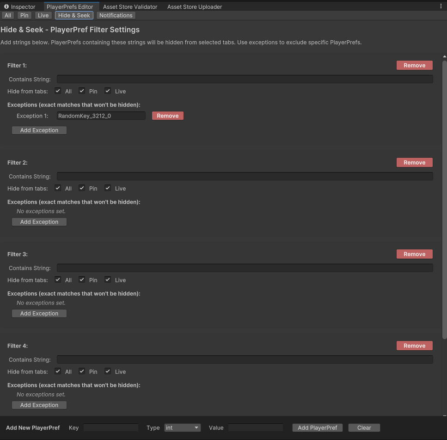Open the Notifications sub-tab
Image resolution: width=447 pixels, height=440 pixels.
[116, 15]
